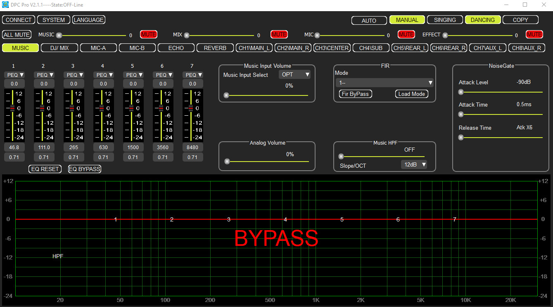Click the COPY button

520,20
